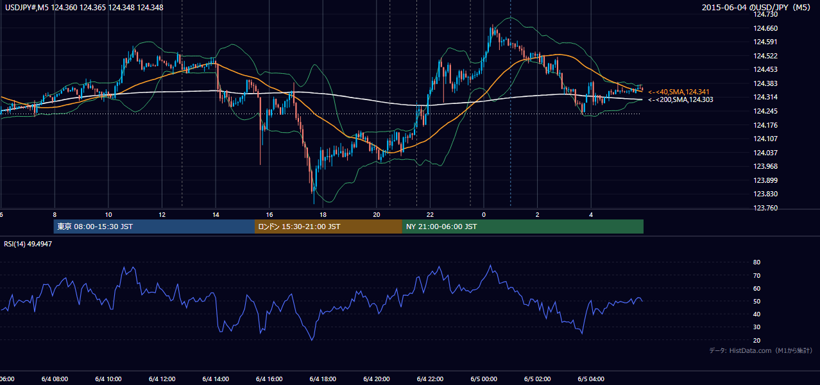Click the 6/4 20:00 bottom date label
The width and height of the screenshot is (820, 385).
tap(377, 379)
